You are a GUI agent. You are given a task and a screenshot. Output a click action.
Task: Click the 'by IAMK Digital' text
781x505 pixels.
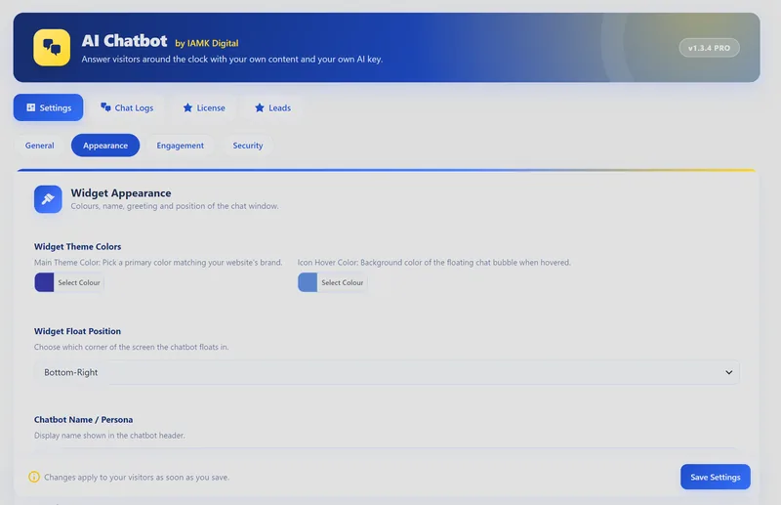tap(207, 43)
